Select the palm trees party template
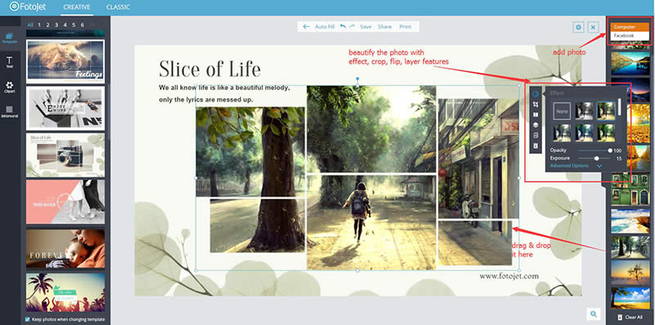This screenshot has width=655, height=325. [x=65, y=292]
